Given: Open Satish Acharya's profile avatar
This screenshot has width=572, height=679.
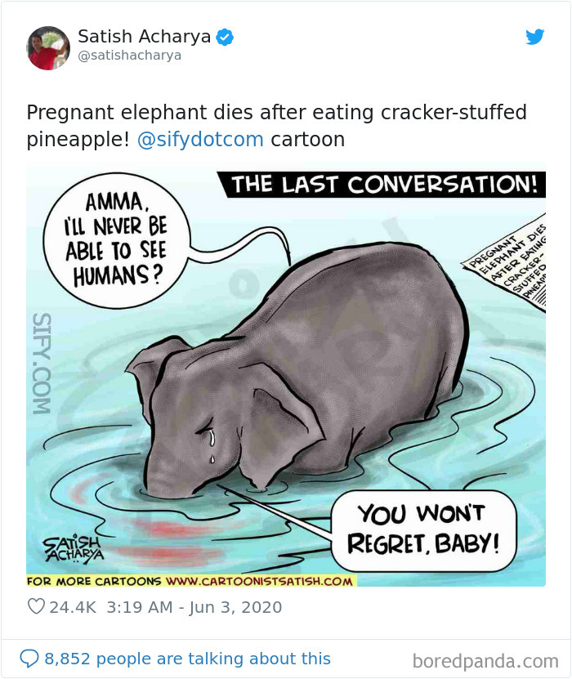Looking at the screenshot, I should (47, 47).
